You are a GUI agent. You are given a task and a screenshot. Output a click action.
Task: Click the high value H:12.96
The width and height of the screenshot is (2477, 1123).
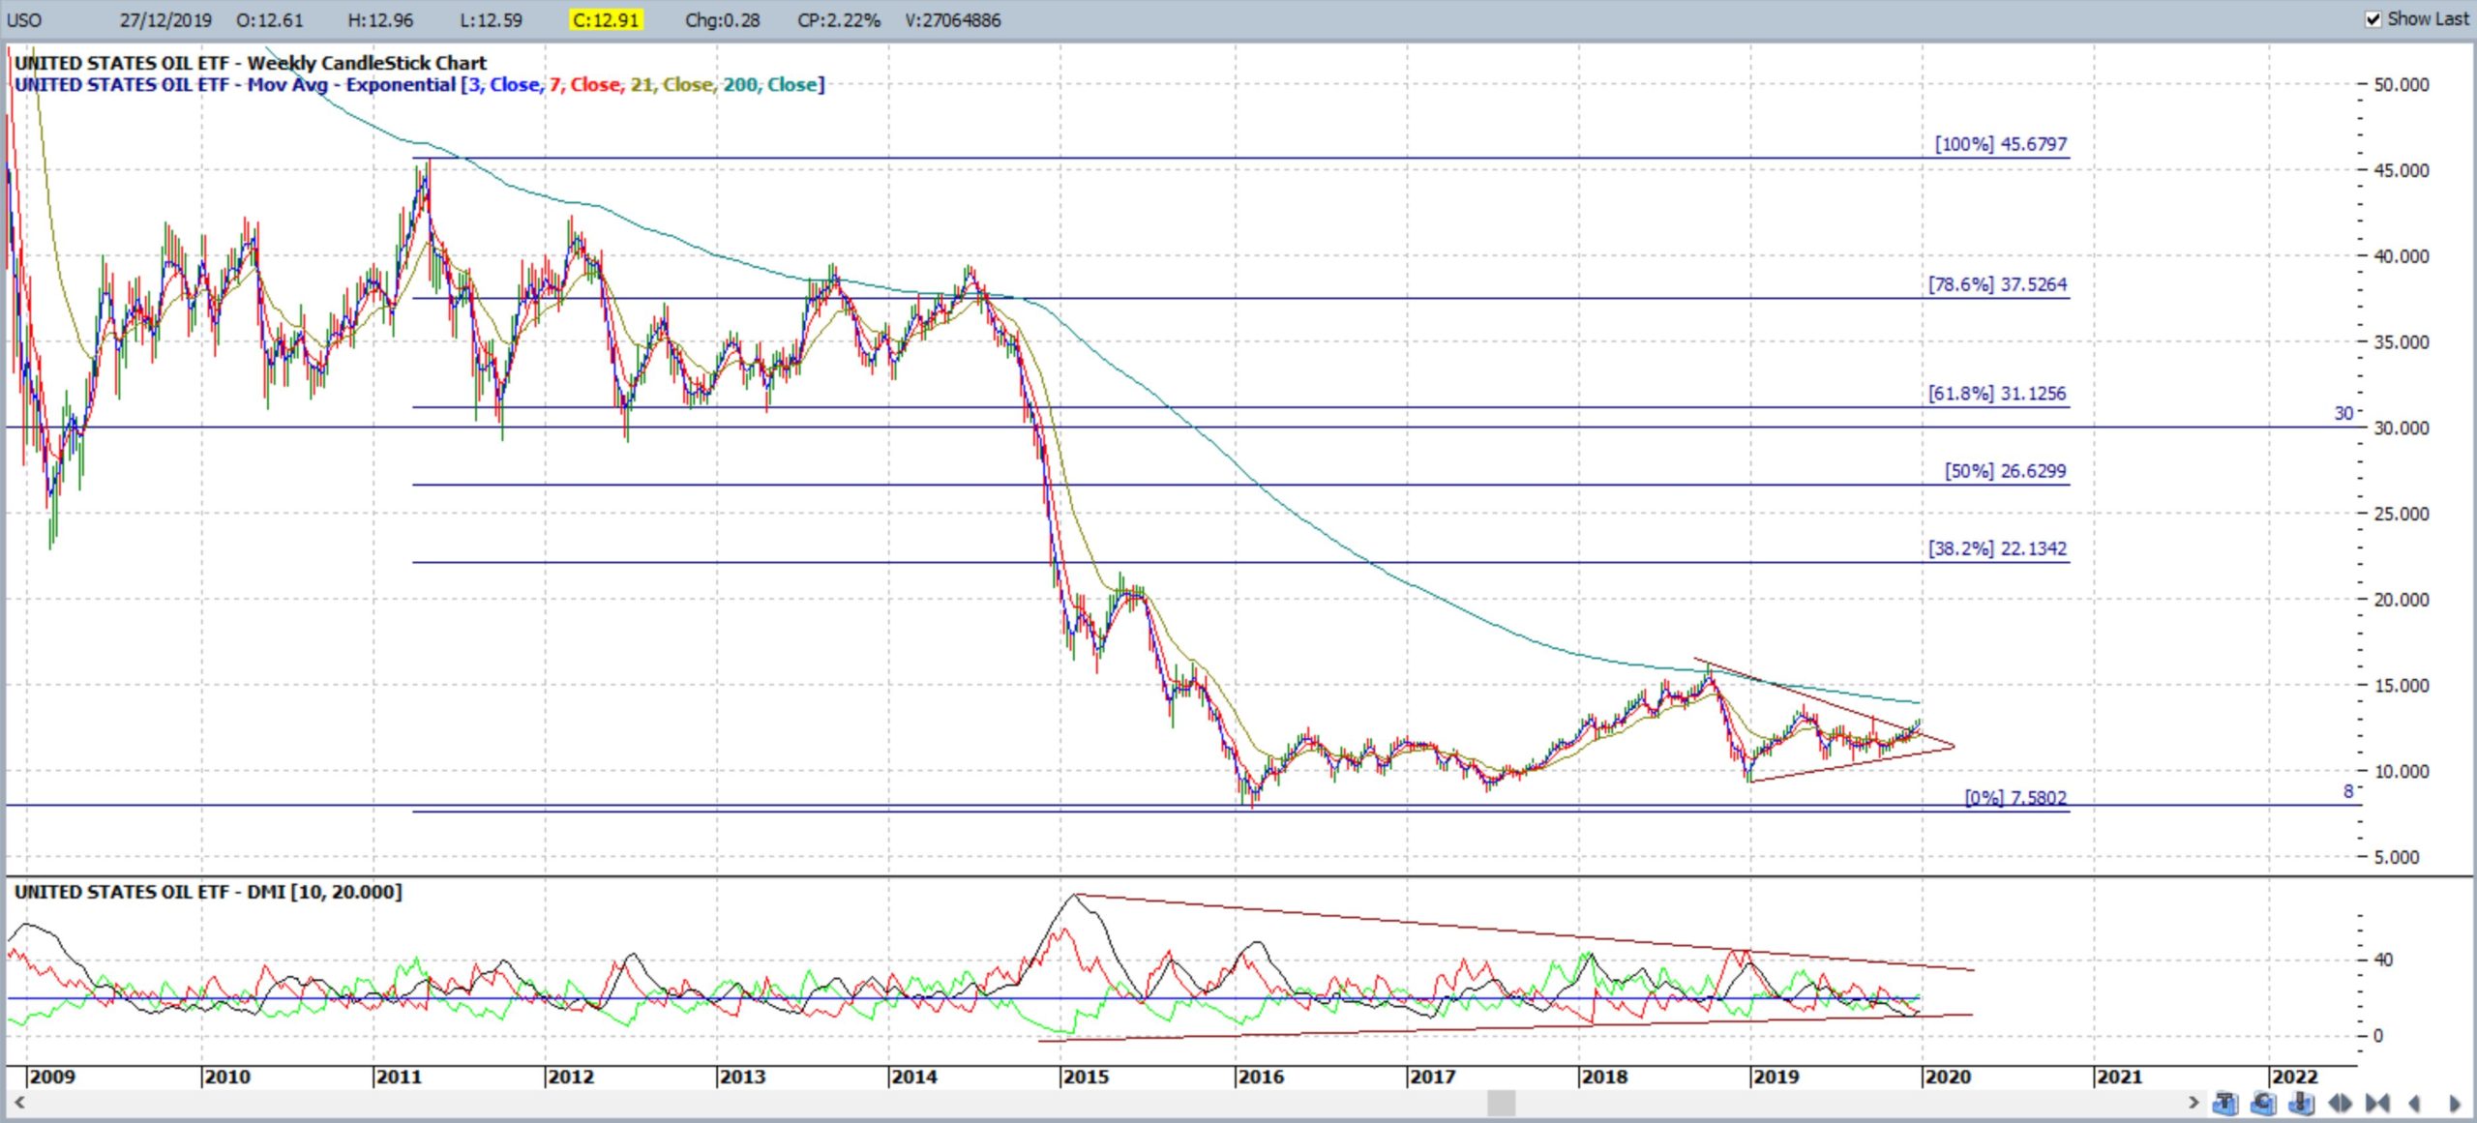[380, 20]
